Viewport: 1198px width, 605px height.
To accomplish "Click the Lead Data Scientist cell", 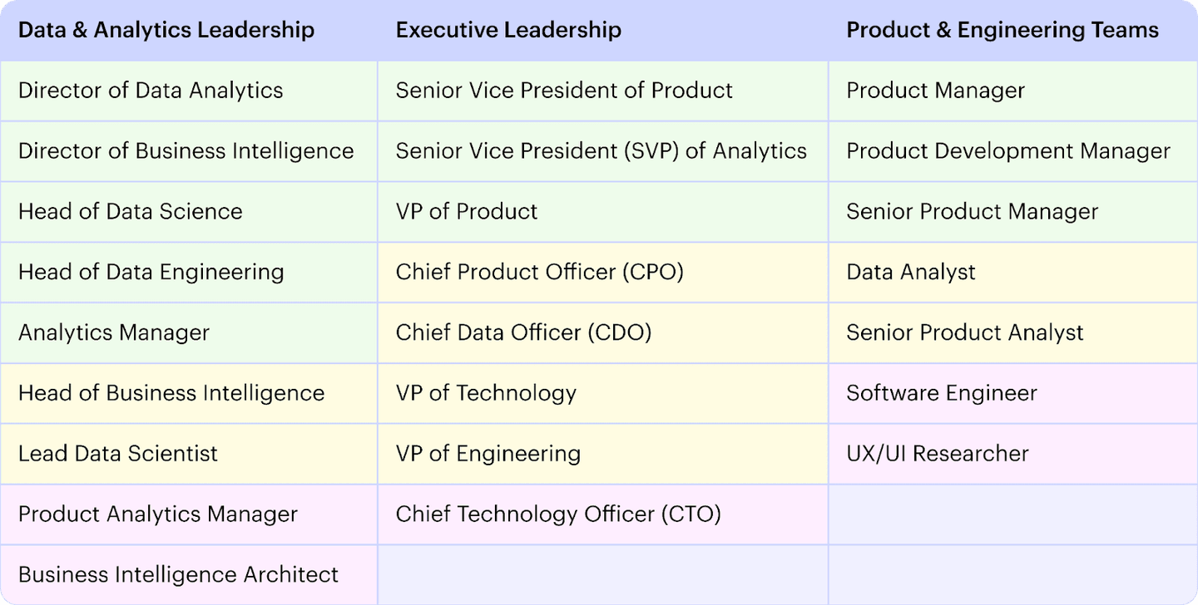I will point(118,454).
